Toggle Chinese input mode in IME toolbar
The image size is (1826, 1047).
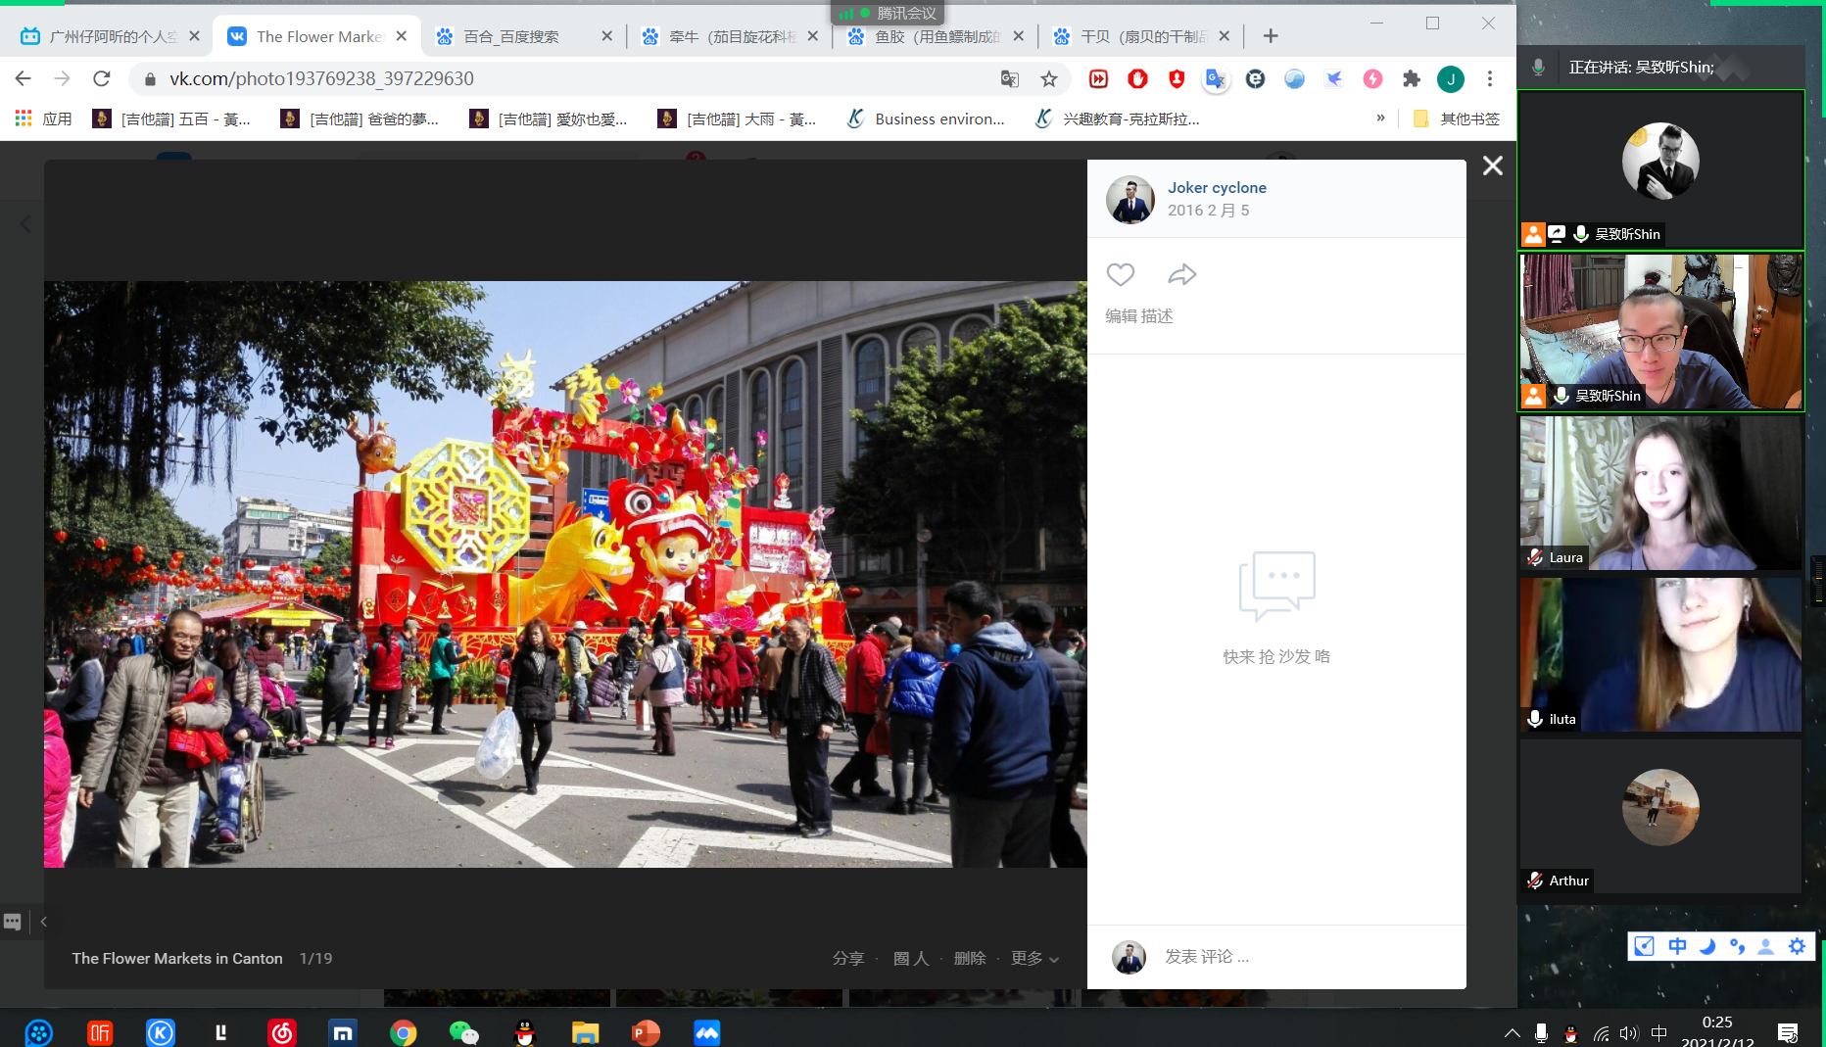[1677, 946]
